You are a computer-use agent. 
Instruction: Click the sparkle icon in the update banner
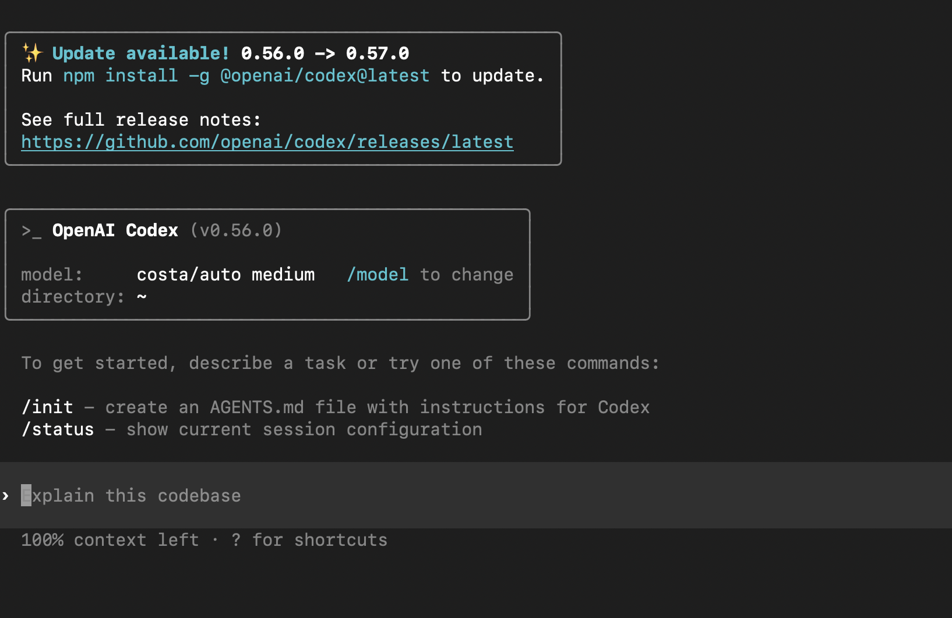coord(33,52)
